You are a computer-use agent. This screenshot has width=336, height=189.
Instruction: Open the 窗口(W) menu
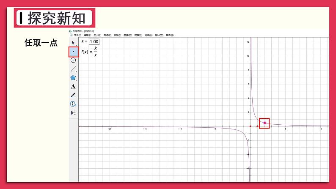[x=159, y=35]
